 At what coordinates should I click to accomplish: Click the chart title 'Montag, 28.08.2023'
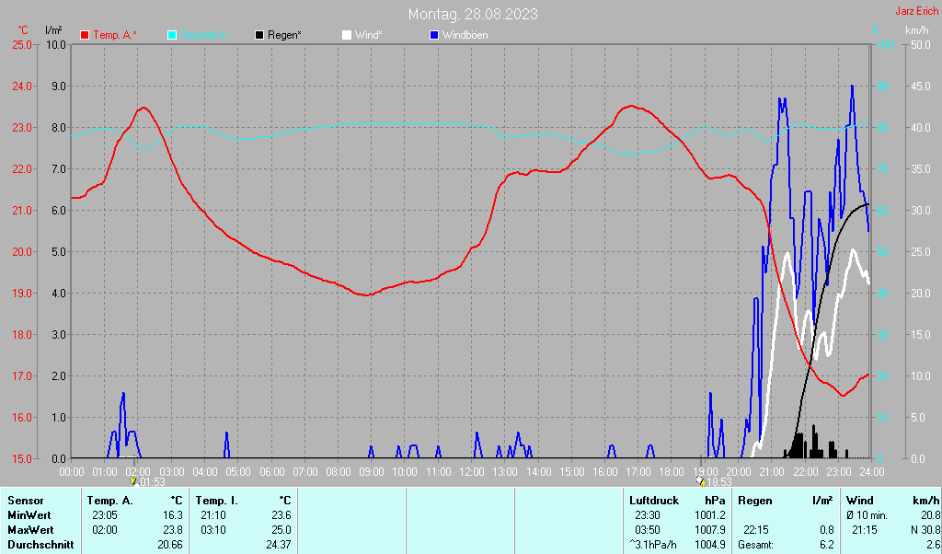[473, 14]
